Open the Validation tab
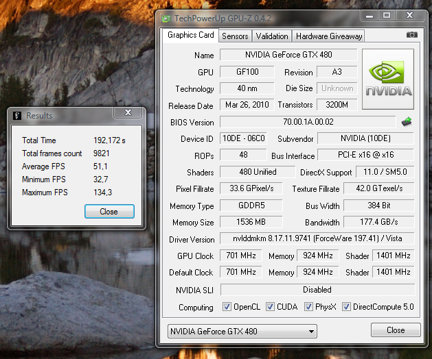The height and width of the screenshot is (359, 432). (x=272, y=36)
